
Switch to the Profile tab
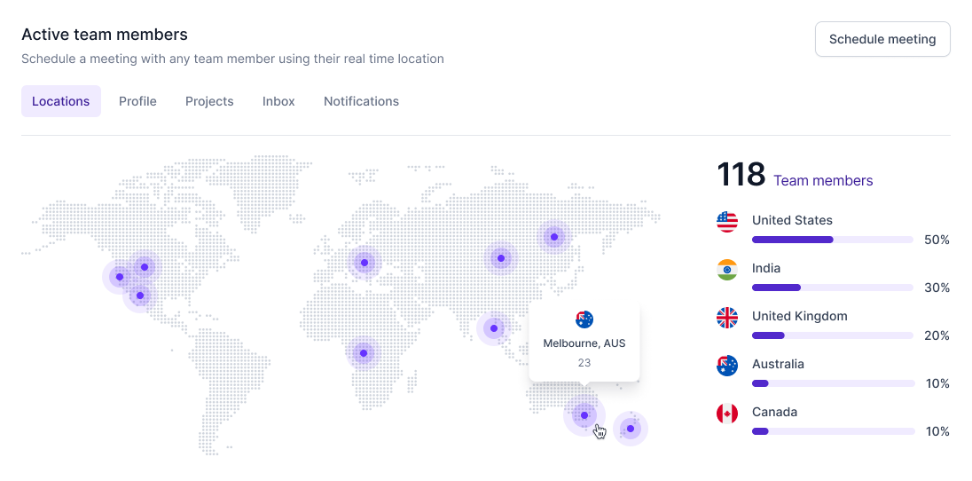pos(137,101)
